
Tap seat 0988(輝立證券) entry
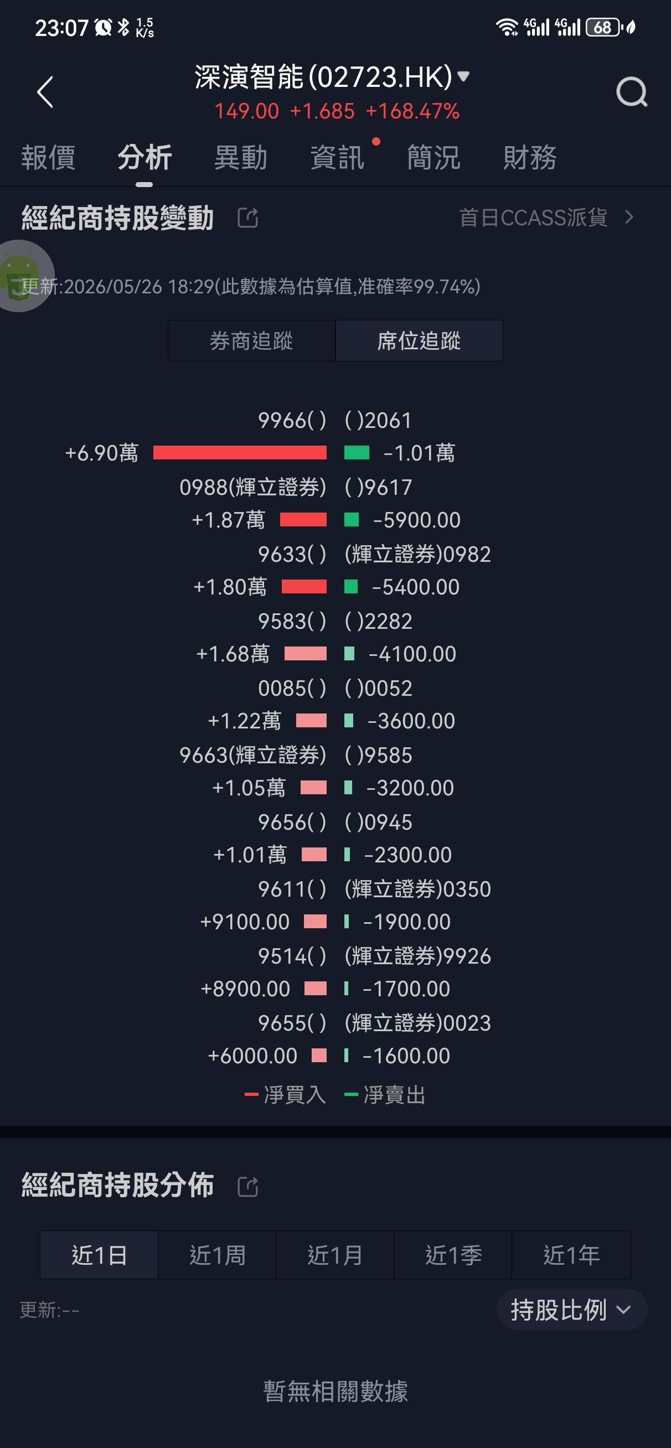coord(252,487)
